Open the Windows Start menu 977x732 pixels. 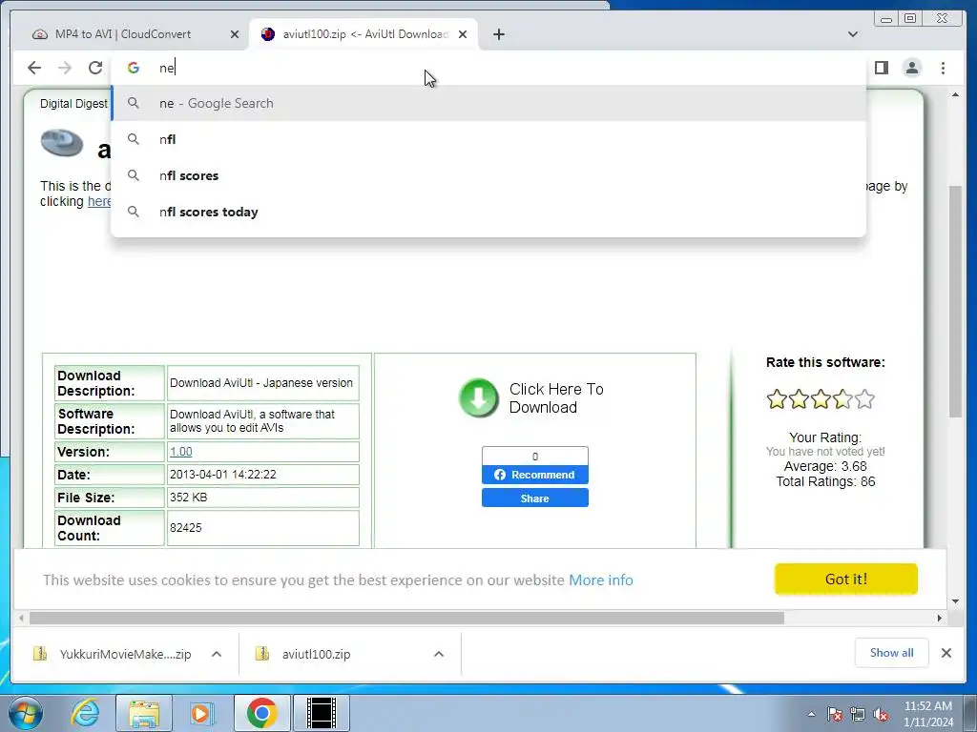coord(26,713)
